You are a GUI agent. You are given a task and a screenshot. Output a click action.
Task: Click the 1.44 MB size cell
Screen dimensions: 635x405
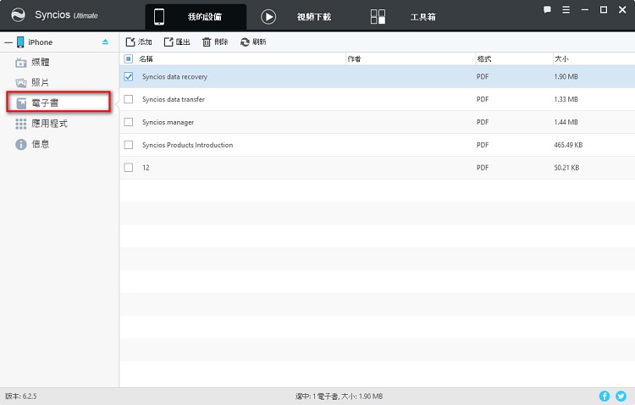click(566, 122)
